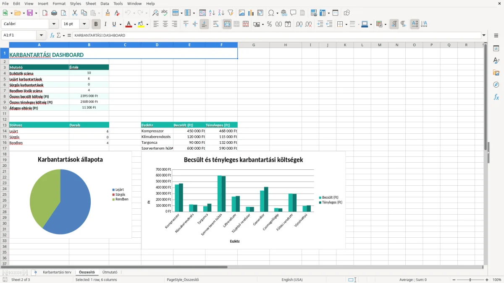Viewport: 504px width, 283px height.
Task: Open the Underline style dropdown arrow
Action: click(x=120, y=24)
